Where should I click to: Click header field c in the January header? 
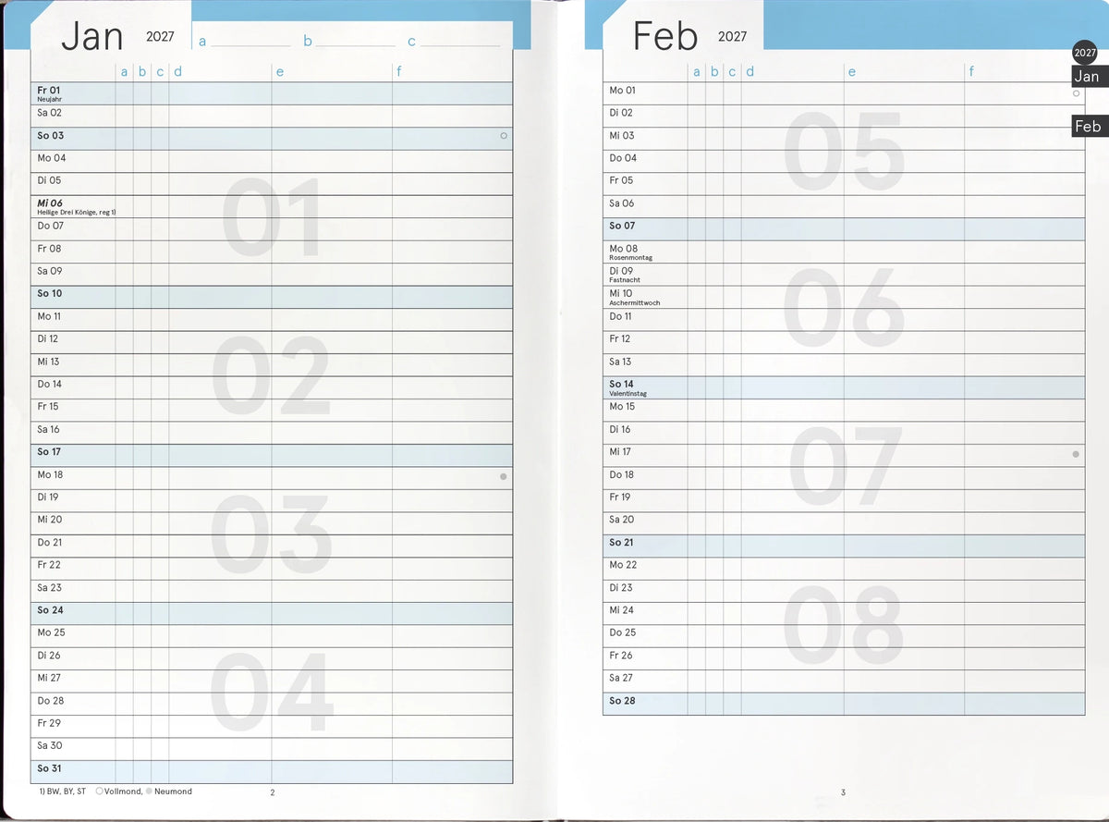point(454,42)
